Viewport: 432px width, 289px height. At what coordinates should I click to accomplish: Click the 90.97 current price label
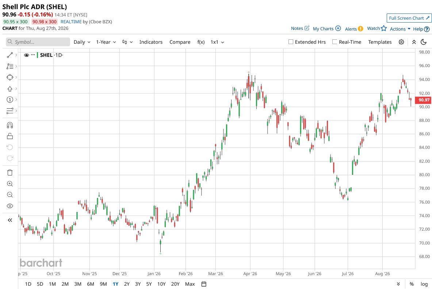pyautogui.click(x=424, y=100)
